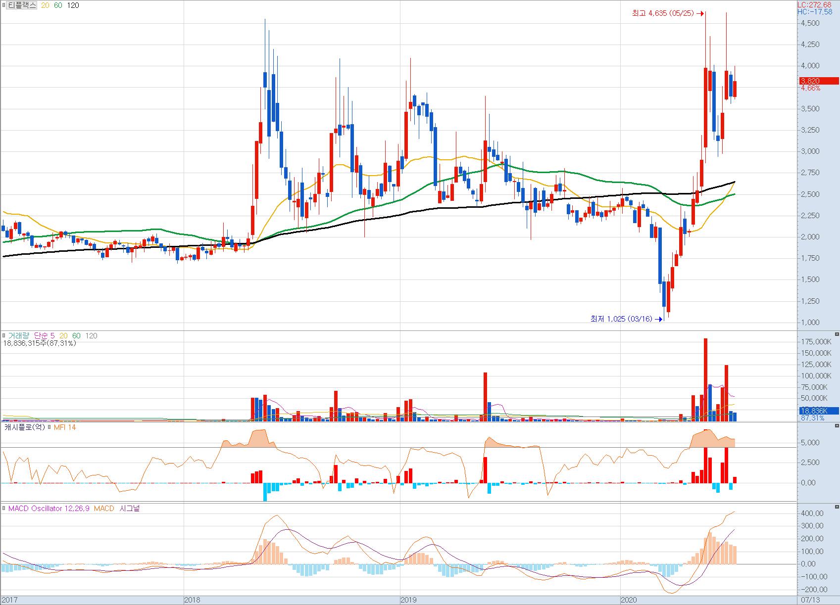Click the 2017 year label on time axis
Screen dimensions: 840x605
(x=10, y=600)
